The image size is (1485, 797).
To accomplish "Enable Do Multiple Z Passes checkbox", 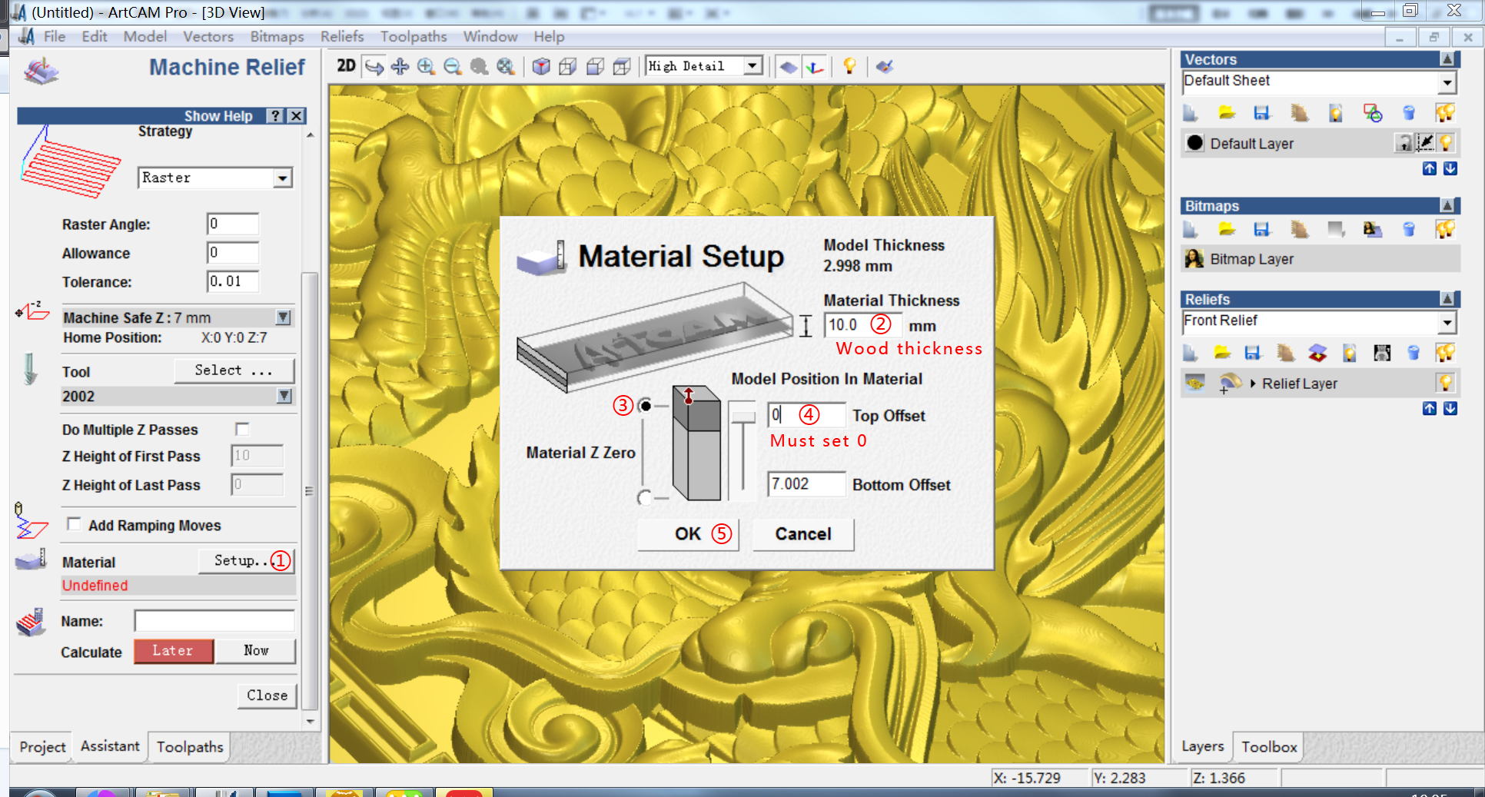I will coord(242,429).
